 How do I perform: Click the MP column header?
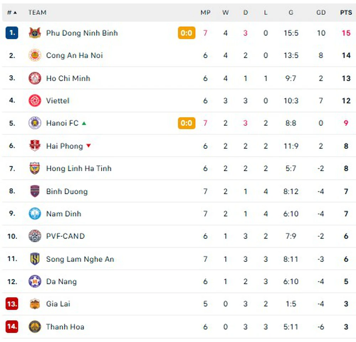[x=205, y=12]
